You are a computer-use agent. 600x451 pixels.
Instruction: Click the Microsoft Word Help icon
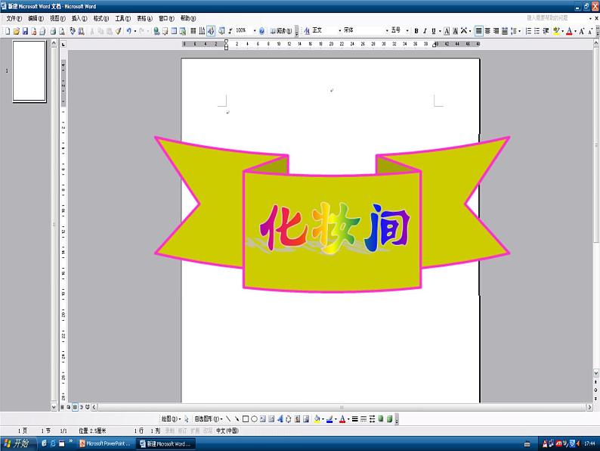pyautogui.click(x=262, y=31)
